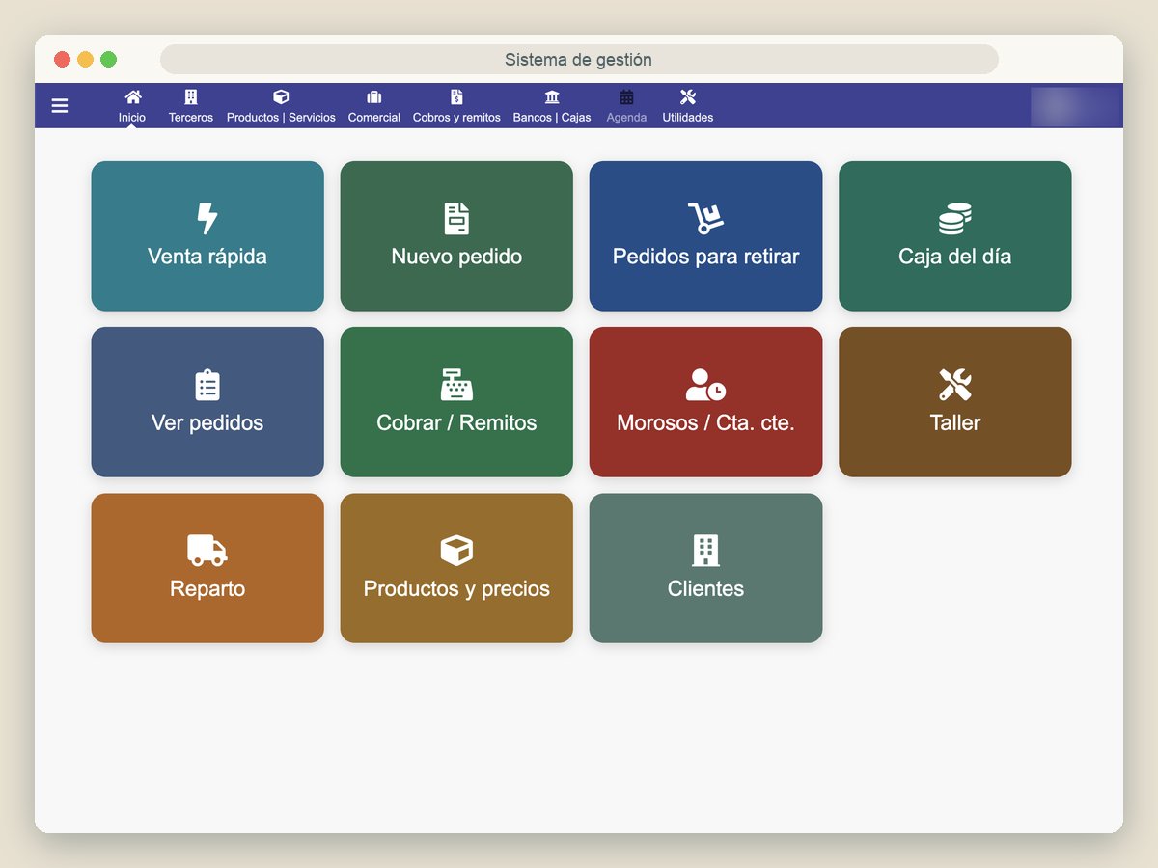Image resolution: width=1158 pixels, height=868 pixels.
Task: Click the user clock Morosos icon
Action: tap(705, 385)
